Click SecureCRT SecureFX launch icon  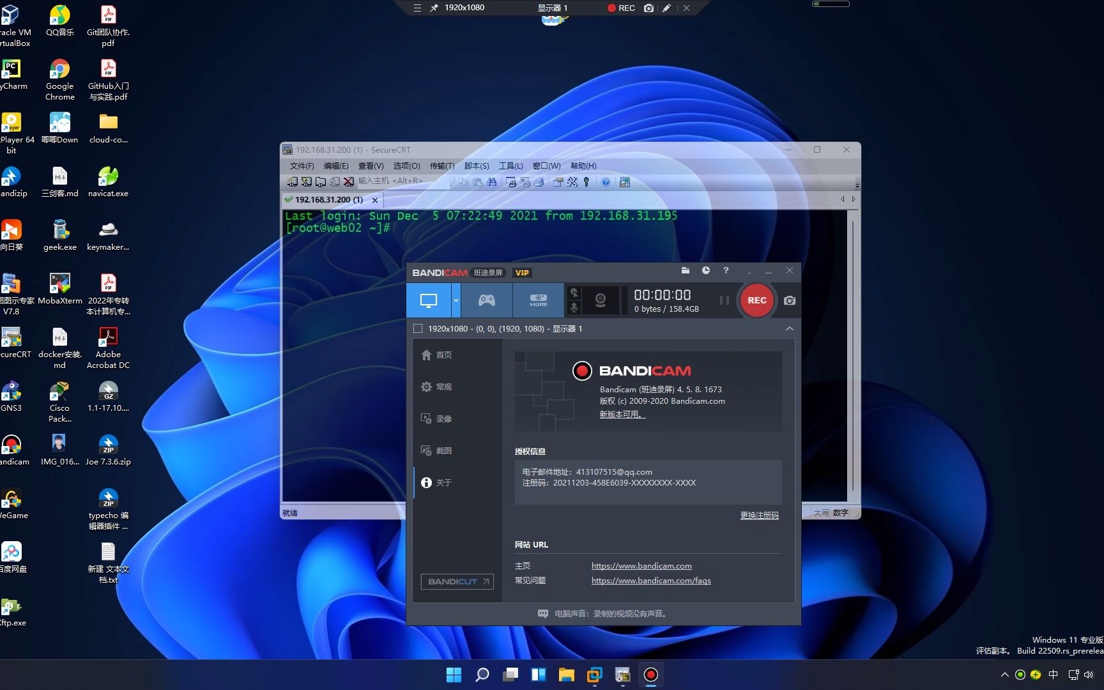point(624,182)
